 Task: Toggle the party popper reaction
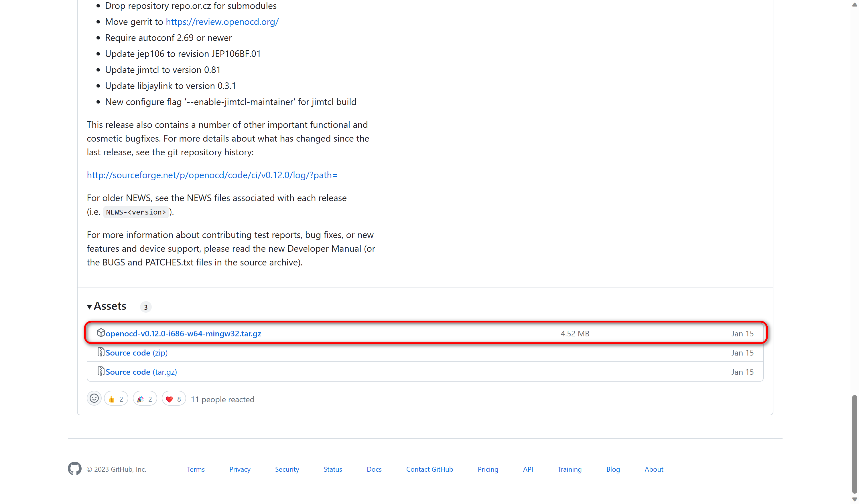(x=145, y=399)
